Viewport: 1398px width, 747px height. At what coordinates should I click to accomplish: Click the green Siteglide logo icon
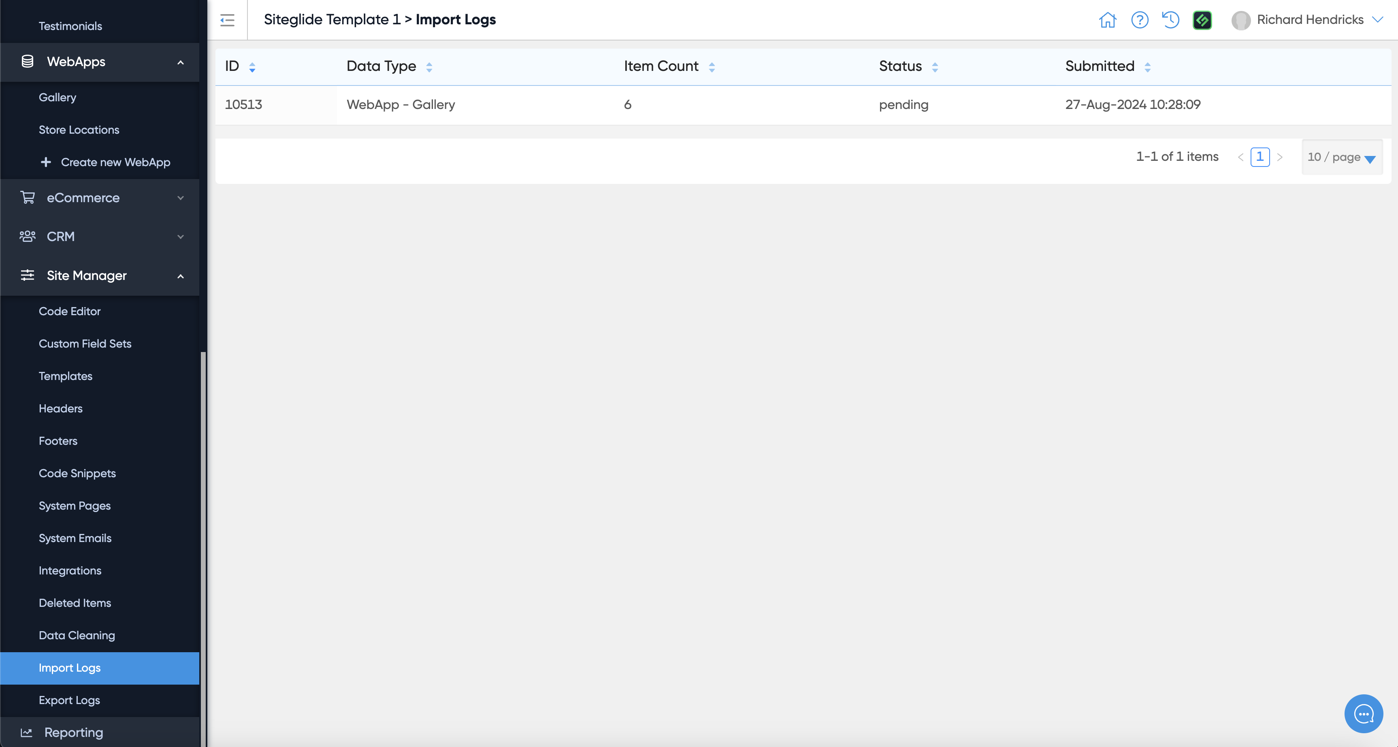(x=1202, y=20)
